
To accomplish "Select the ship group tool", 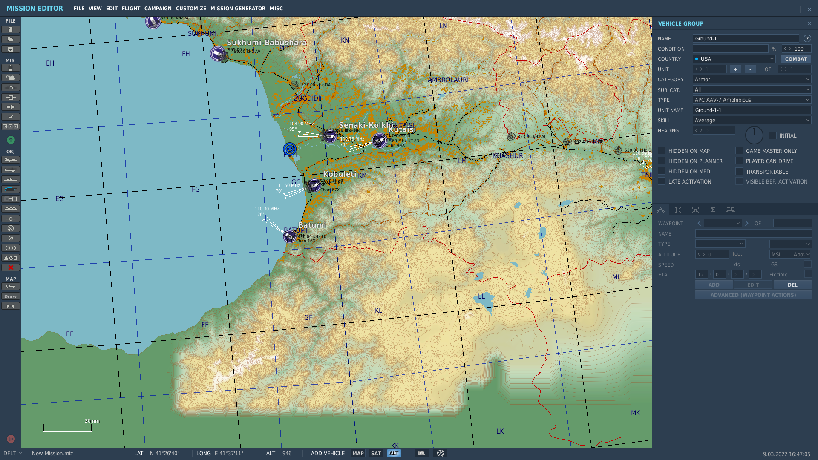I will (11, 179).
